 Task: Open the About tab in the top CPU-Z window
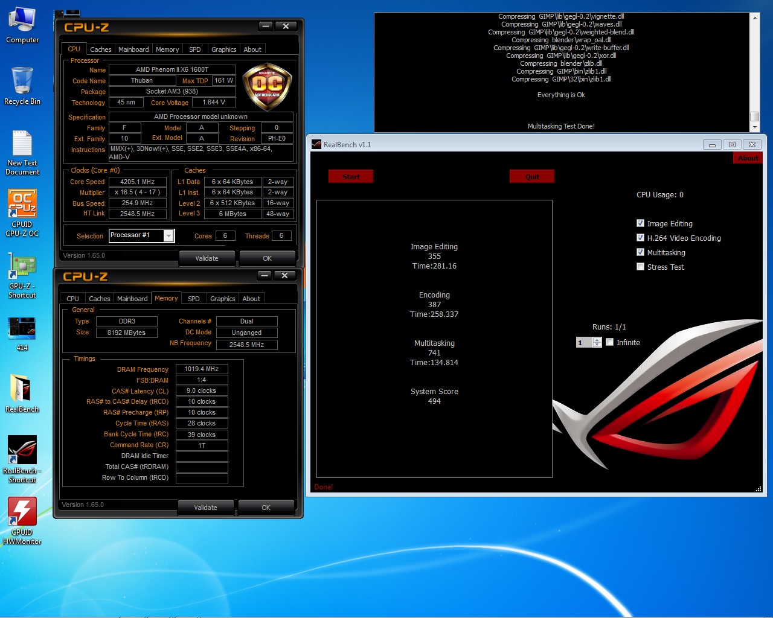(252, 49)
